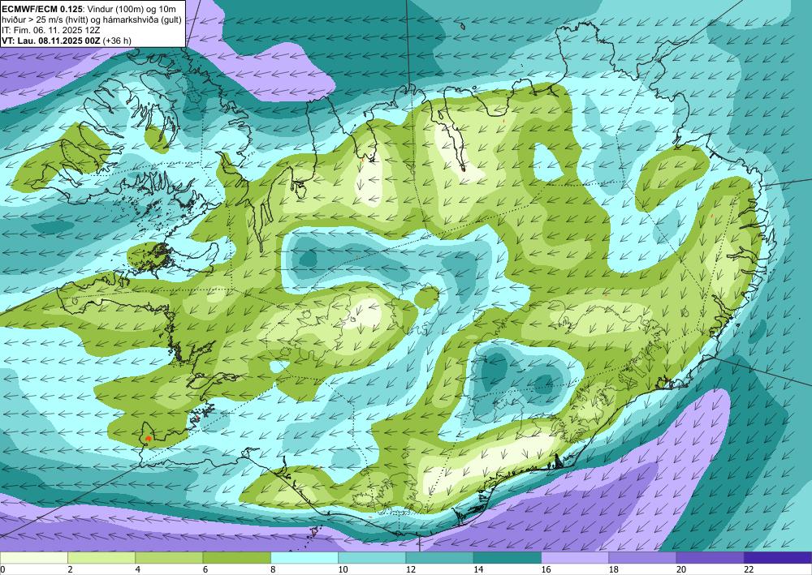The height and width of the screenshot is (575, 812).
Task: Click the legend label '8'
Action: pyautogui.click(x=273, y=569)
